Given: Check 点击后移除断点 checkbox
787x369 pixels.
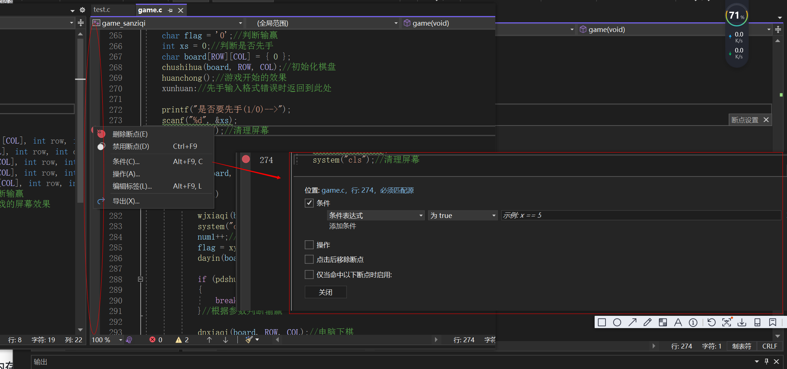Looking at the screenshot, I should pos(309,259).
